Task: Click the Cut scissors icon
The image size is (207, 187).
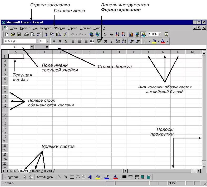Action: coord(46,34)
